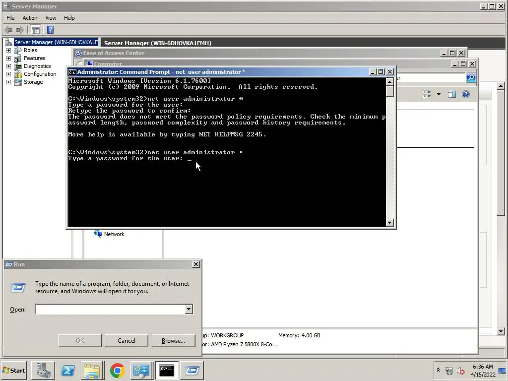Go back using Server Manager back arrow
Screen dimensions: 508x381
click(x=8, y=30)
